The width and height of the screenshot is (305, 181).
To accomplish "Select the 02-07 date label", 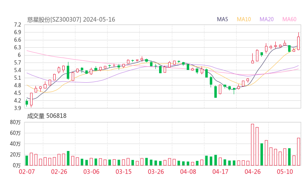I will point(27,172).
